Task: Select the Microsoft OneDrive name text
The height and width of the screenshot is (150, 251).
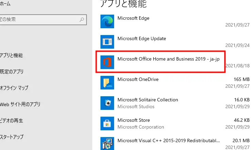Action: click(x=138, y=79)
